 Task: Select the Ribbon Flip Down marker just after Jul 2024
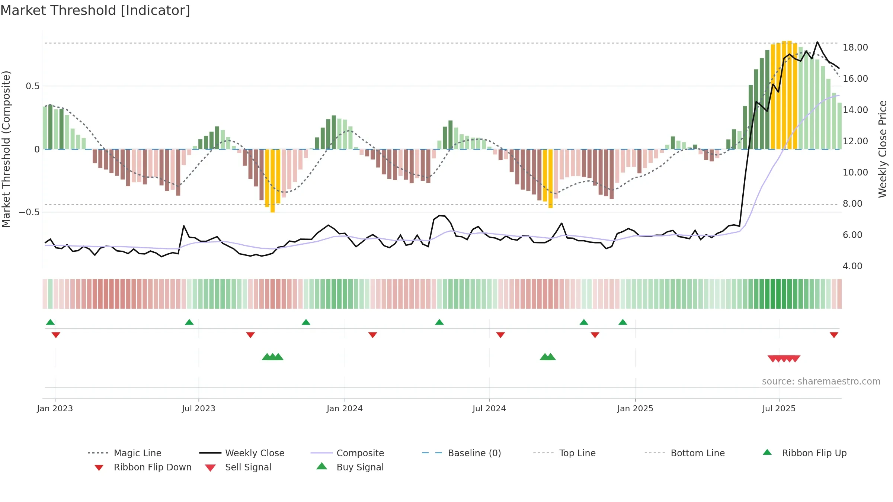[x=500, y=335]
